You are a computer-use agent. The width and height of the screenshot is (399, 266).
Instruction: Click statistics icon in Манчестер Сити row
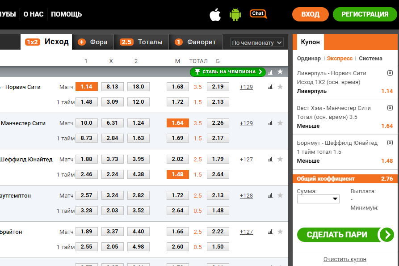click(x=270, y=123)
